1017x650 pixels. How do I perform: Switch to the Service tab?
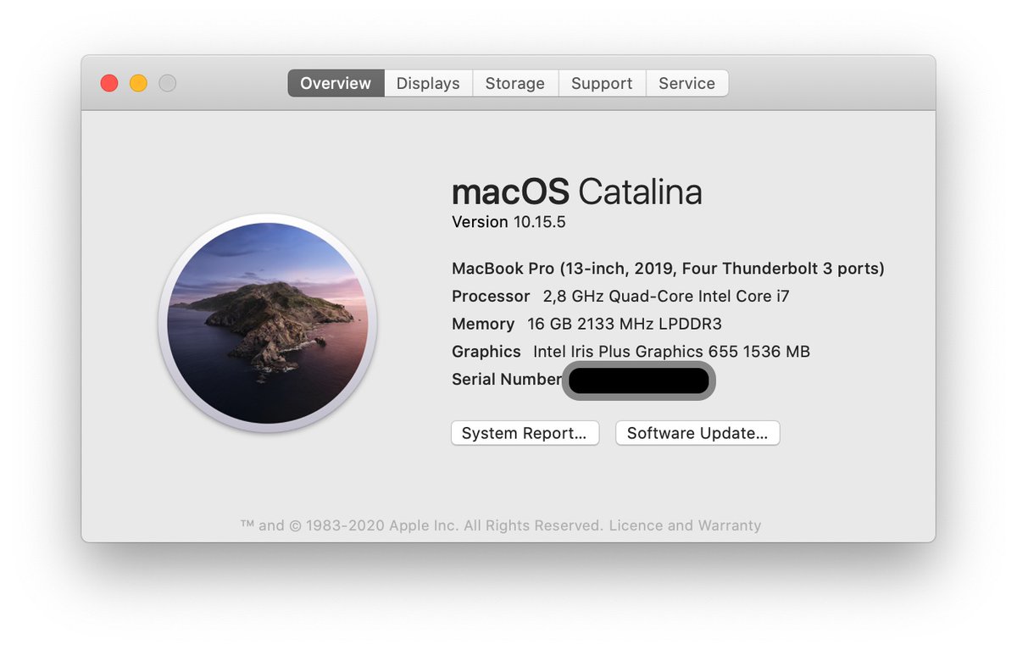point(686,83)
